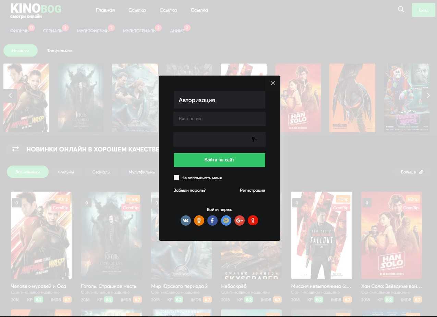Open the second Ссылка nav item
The width and height of the screenshot is (437, 317).
(168, 10)
